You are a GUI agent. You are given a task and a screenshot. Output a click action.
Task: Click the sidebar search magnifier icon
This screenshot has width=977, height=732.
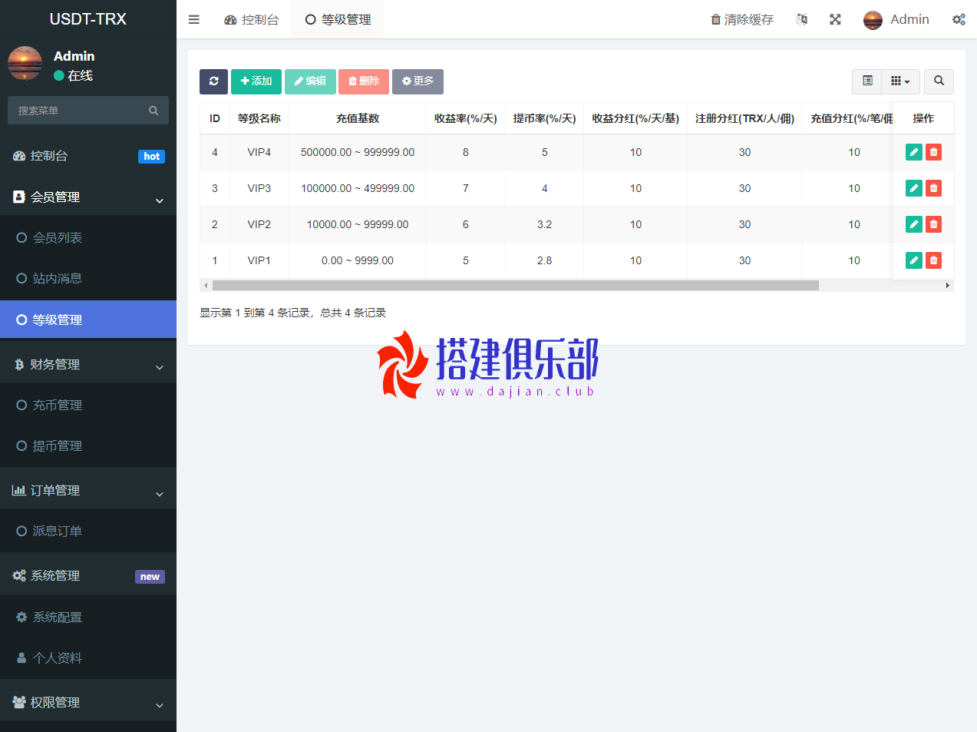pyautogui.click(x=153, y=111)
